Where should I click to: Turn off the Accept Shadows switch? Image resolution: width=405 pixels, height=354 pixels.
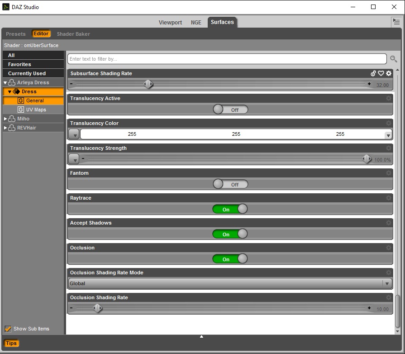pyautogui.click(x=230, y=234)
